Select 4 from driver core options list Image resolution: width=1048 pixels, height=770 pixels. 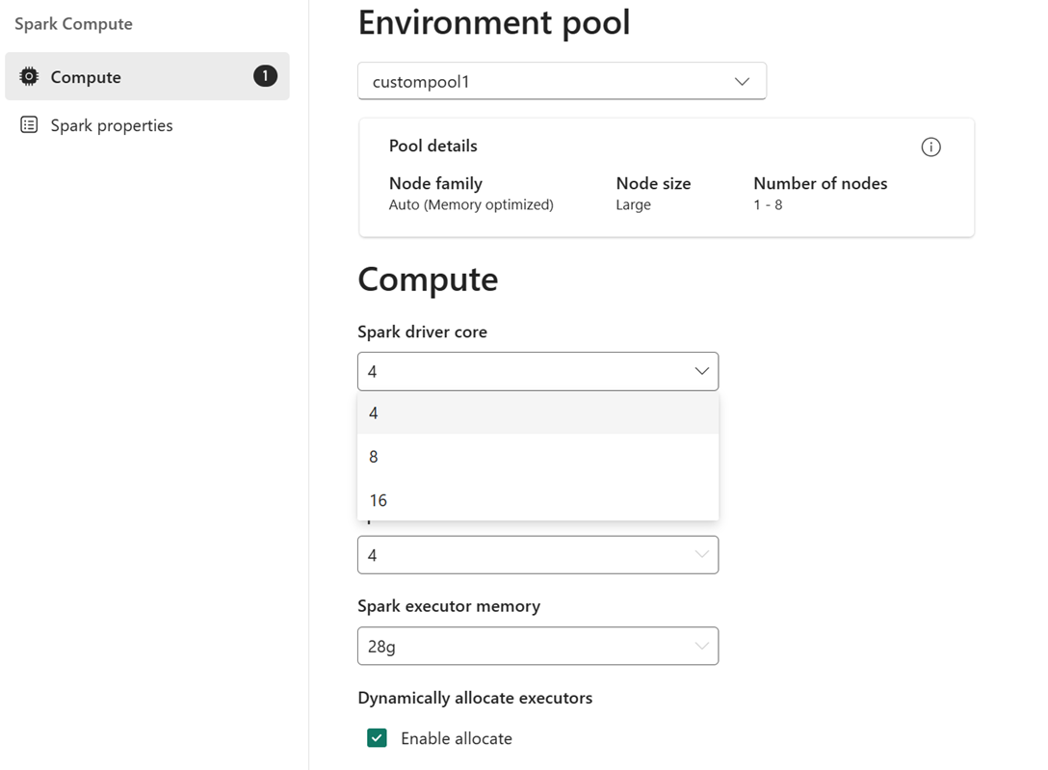click(537, 412)
